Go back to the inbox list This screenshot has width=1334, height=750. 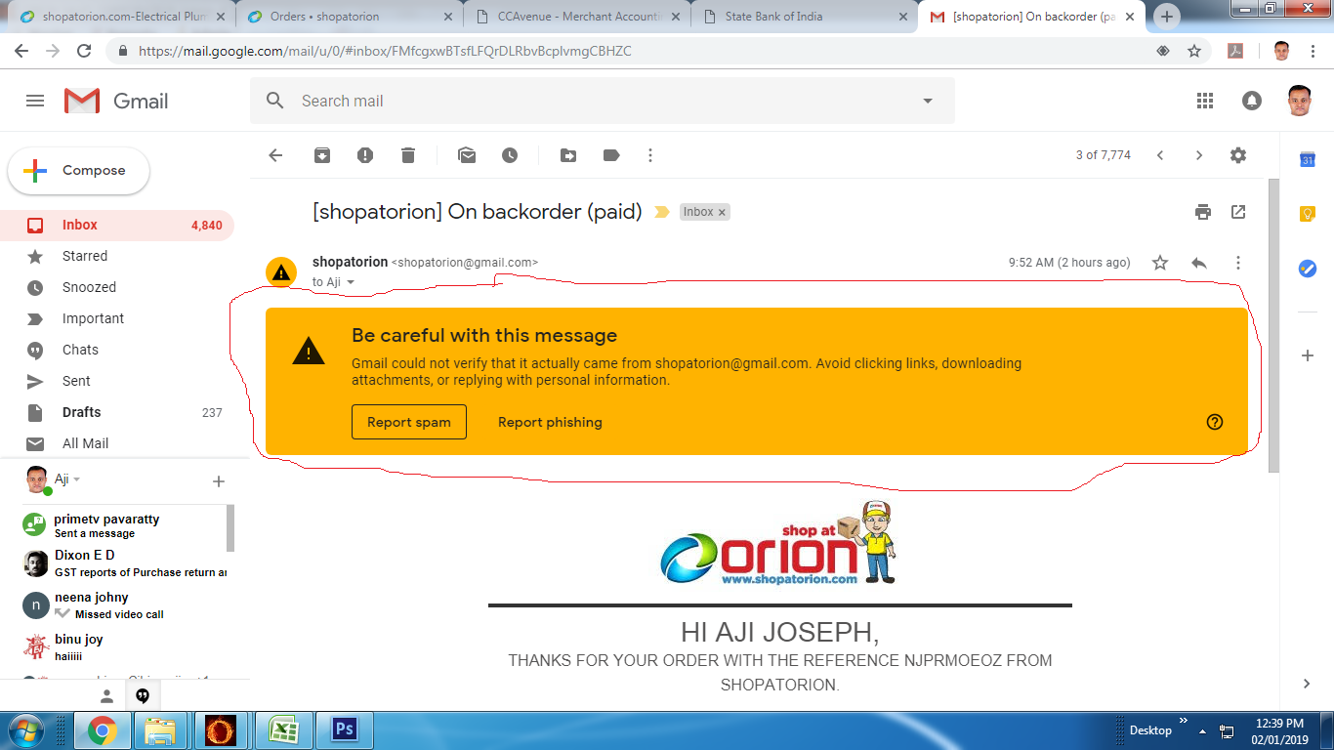(275, 155)
